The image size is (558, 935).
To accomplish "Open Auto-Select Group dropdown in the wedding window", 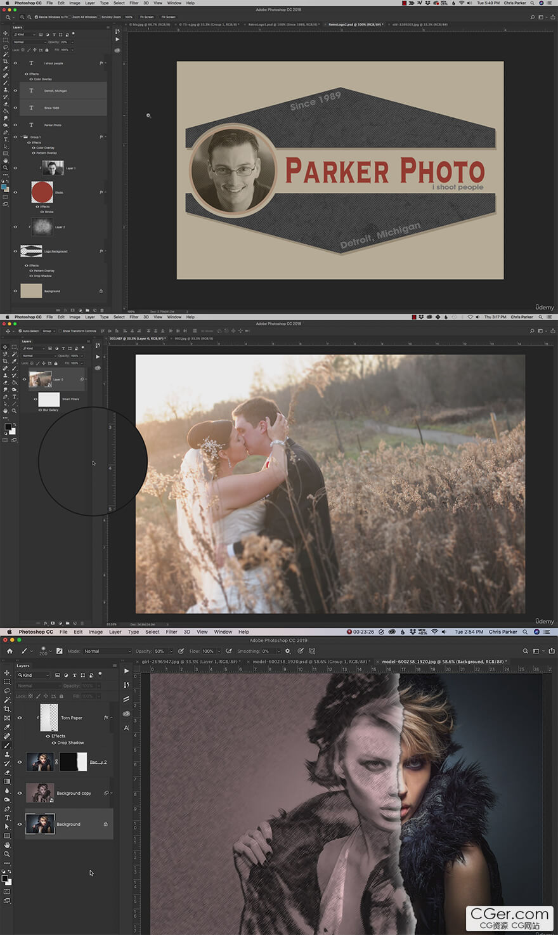I will pyautogui.click(x=48, y=331).
